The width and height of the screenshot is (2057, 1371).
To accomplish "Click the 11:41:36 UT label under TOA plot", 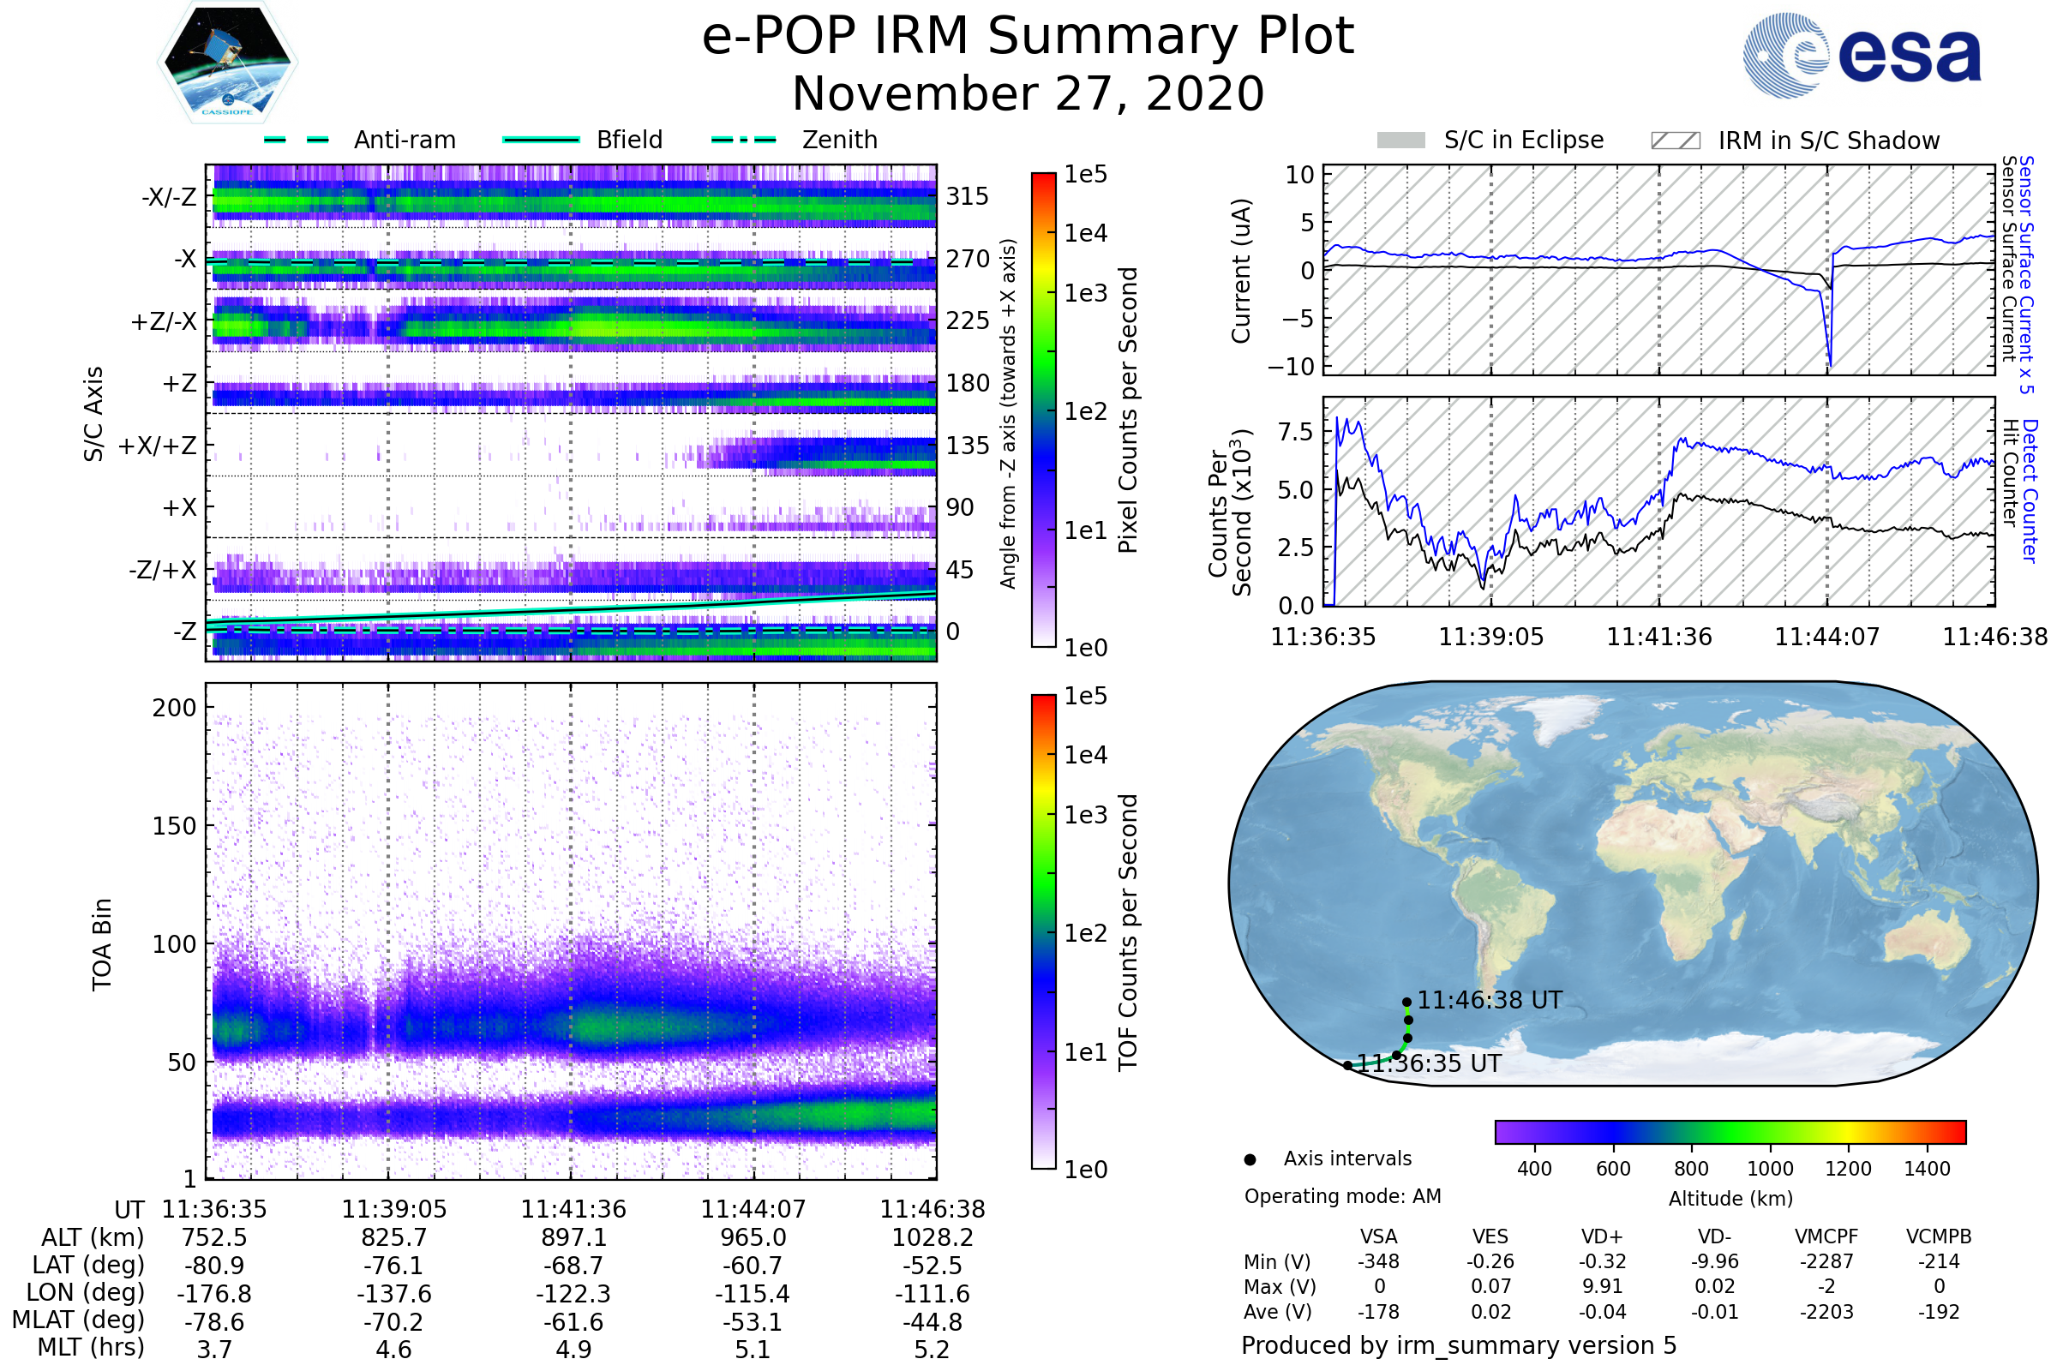I will point(573,1209).
